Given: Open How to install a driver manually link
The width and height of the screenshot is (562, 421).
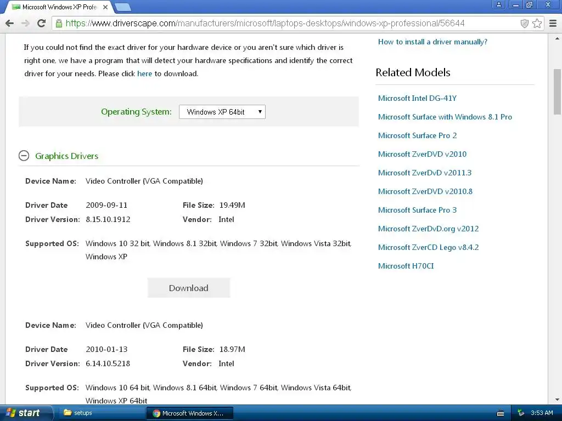Looking at the screenshot, I should [x=432, y=42].
